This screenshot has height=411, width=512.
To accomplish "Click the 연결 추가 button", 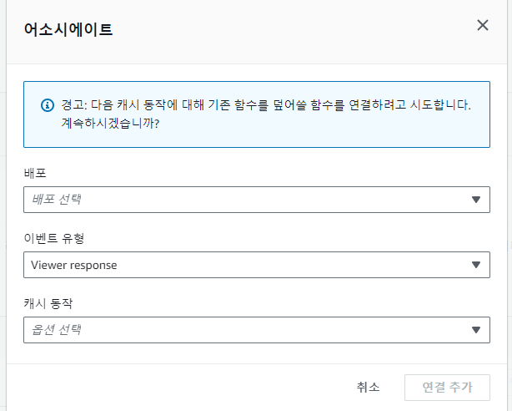I will coord(447,388).
